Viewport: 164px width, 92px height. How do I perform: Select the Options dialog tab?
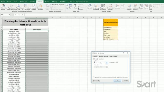[x=95, y=56]
